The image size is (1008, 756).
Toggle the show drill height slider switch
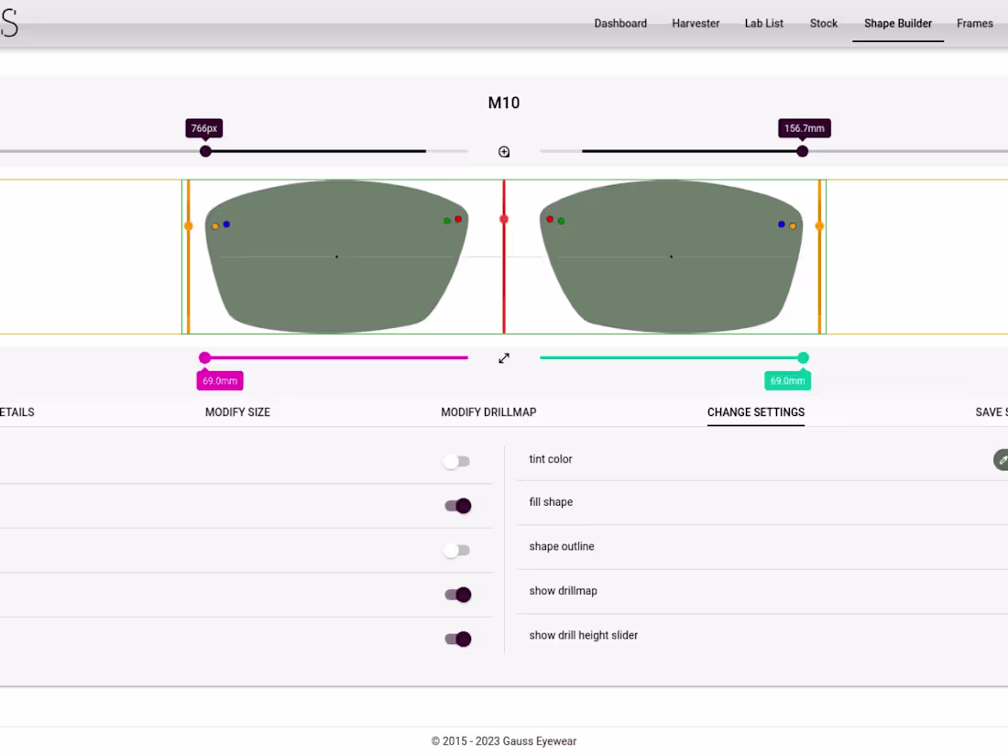coord(456,638)
